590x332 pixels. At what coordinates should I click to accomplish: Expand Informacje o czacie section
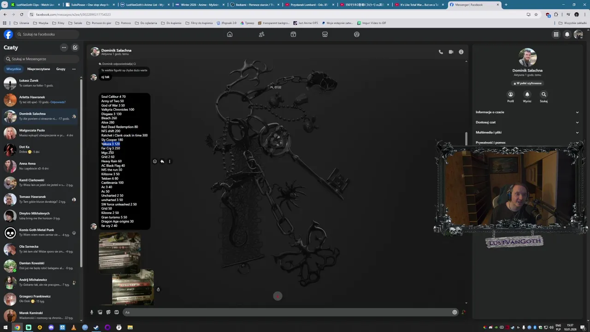coord(527,112)
